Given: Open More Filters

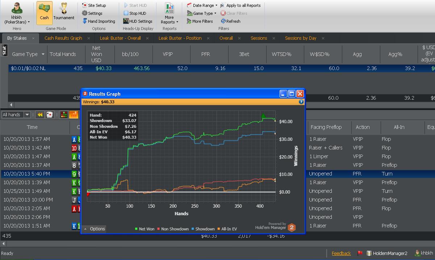Looking at the screenshot, I should point(200,21).
